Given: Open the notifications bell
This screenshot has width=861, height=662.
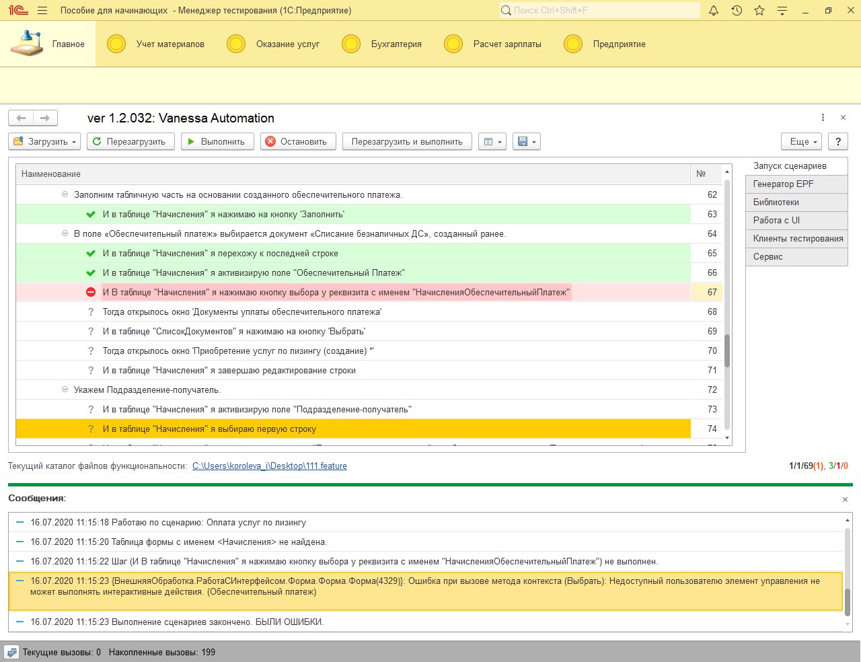Looking at the screenshot, I should 714,11.
